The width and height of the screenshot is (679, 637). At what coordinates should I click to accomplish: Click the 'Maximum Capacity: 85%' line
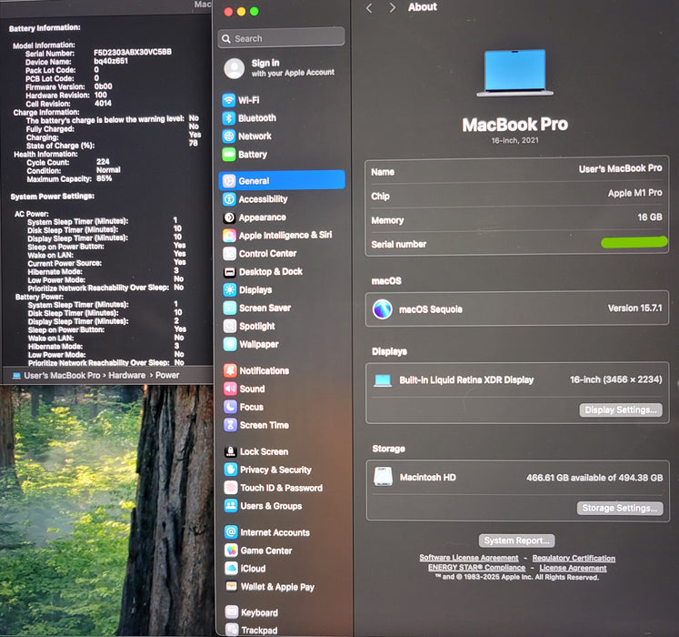click(x=69, y=178)
